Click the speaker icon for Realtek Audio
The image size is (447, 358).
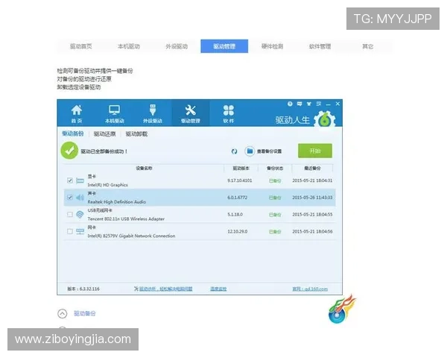[x=80, y=198]
